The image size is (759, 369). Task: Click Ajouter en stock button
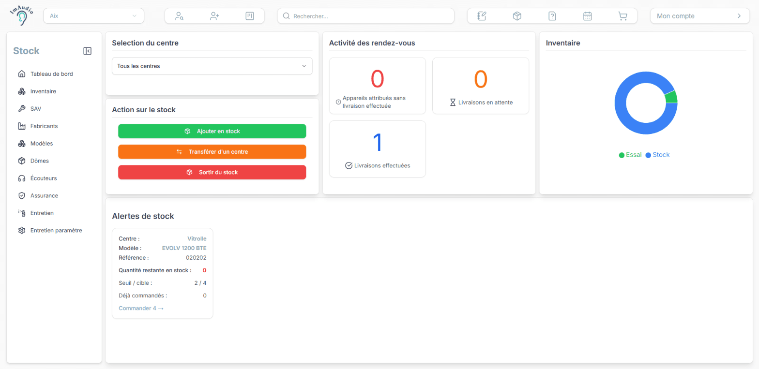coord(212,131)
